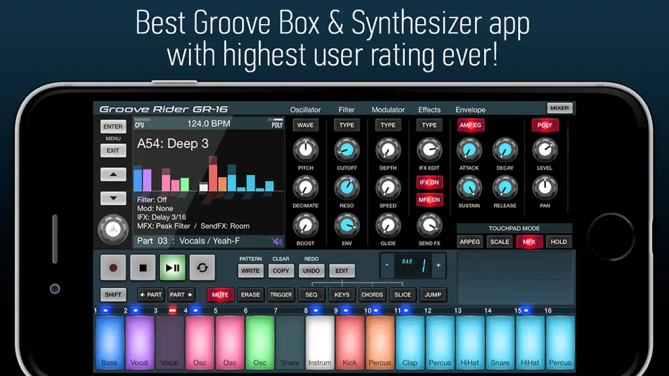Toggle the play/pause button
This screenshot has height=376, width=669.
[x=172, y=268]
